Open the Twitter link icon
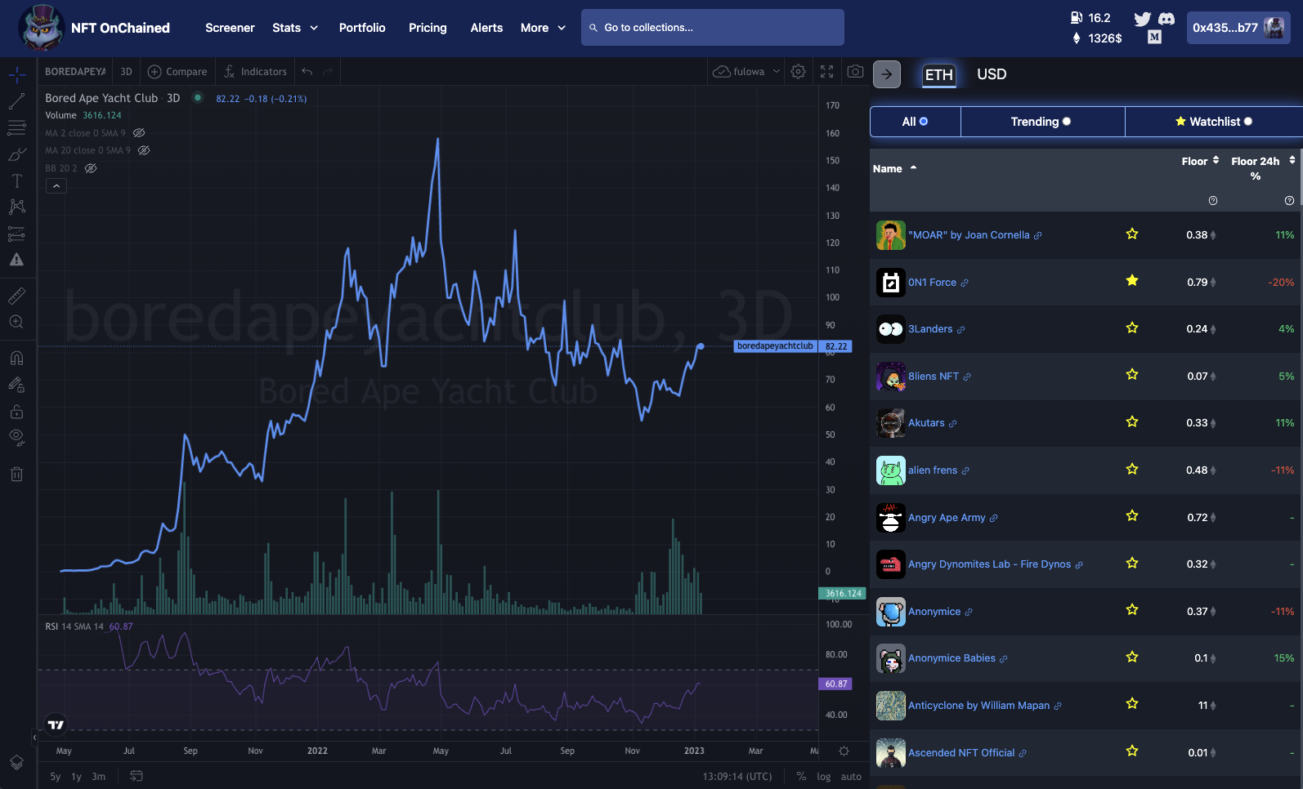The height and width of the screenshot is (789, 1303). [1143, 19]
